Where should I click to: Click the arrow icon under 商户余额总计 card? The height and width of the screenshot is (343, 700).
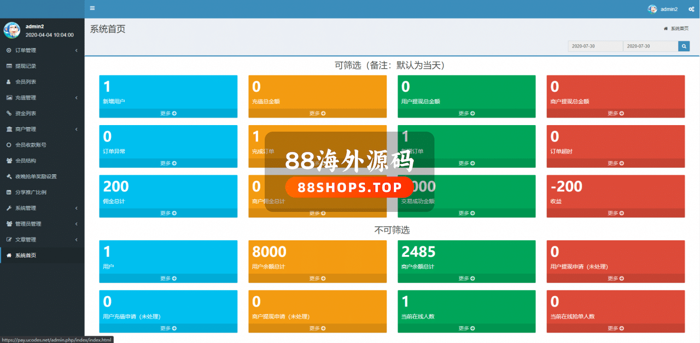click(472, 279)
